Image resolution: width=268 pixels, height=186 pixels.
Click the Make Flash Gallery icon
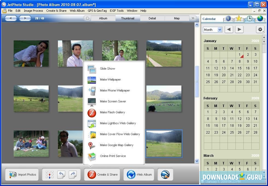coord(92,113)
